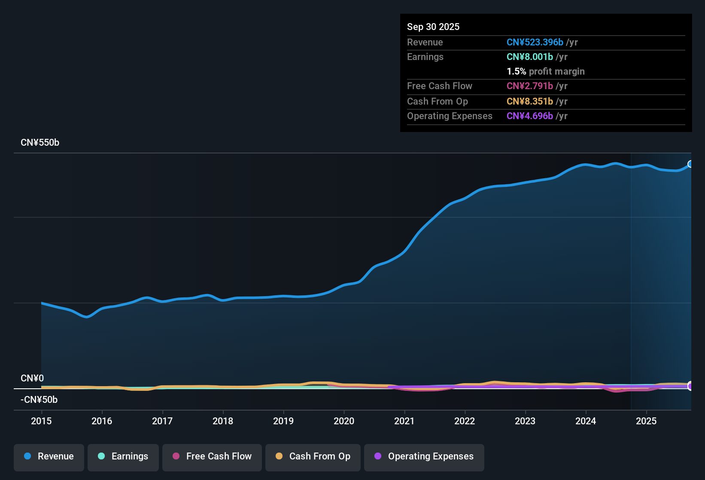Select the CN¥523.396b revenue figure
The width and height of the screenshot is (705, 480).
tap(535, 42)
